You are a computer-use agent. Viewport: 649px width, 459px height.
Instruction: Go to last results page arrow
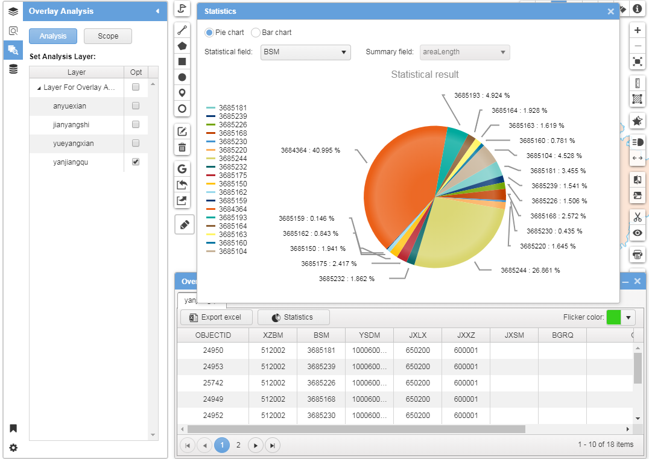pos(273,445)
